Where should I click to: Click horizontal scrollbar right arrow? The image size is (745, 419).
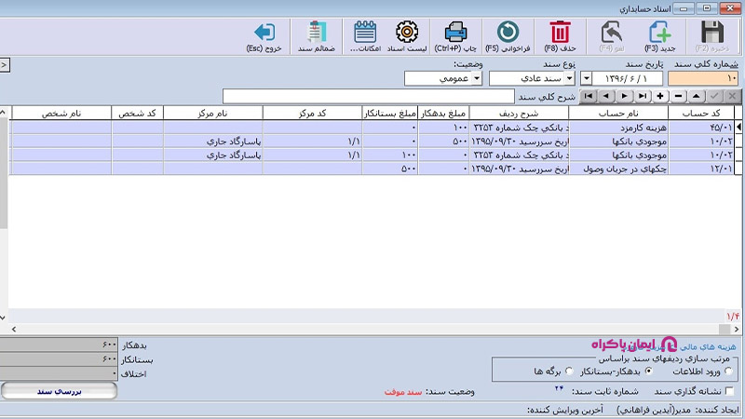pos(736,329)
